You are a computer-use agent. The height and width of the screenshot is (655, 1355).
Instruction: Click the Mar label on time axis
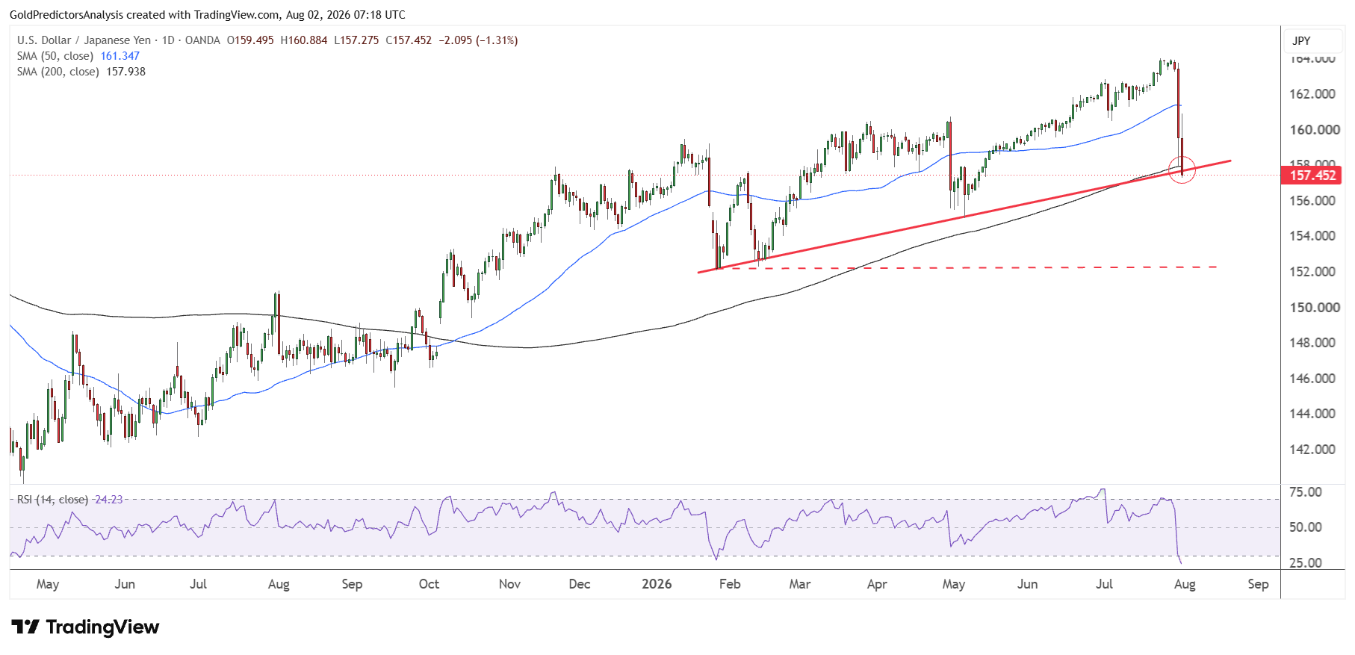[800, 584]
